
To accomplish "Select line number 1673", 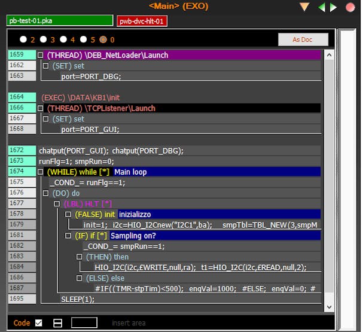I will (x=22, y=161).
